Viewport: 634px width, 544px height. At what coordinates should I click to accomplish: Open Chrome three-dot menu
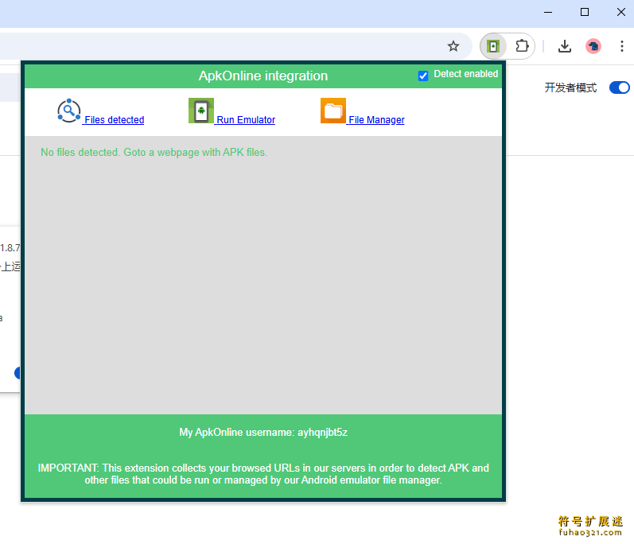[x=622, y=46]
